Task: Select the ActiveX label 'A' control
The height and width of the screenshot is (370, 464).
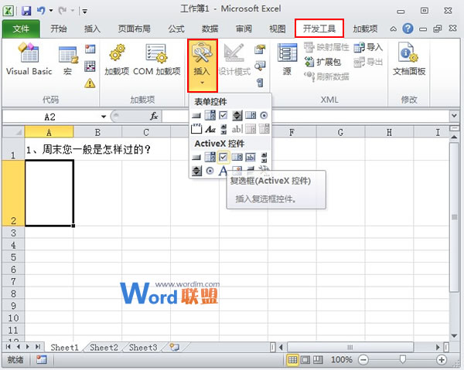Action: [x=223, y=171]
